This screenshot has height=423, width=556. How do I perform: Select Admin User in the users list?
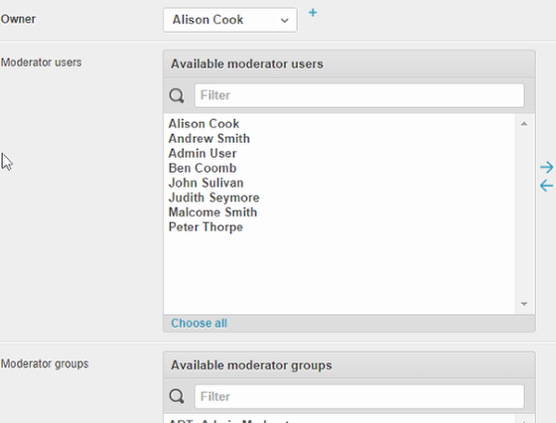tap(203, 154)
